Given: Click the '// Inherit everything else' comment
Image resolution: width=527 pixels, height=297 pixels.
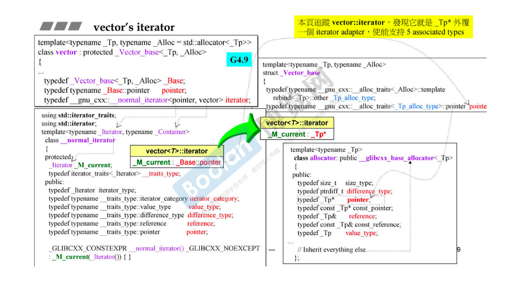Looking at the screenshot, I should click(332, 250).
